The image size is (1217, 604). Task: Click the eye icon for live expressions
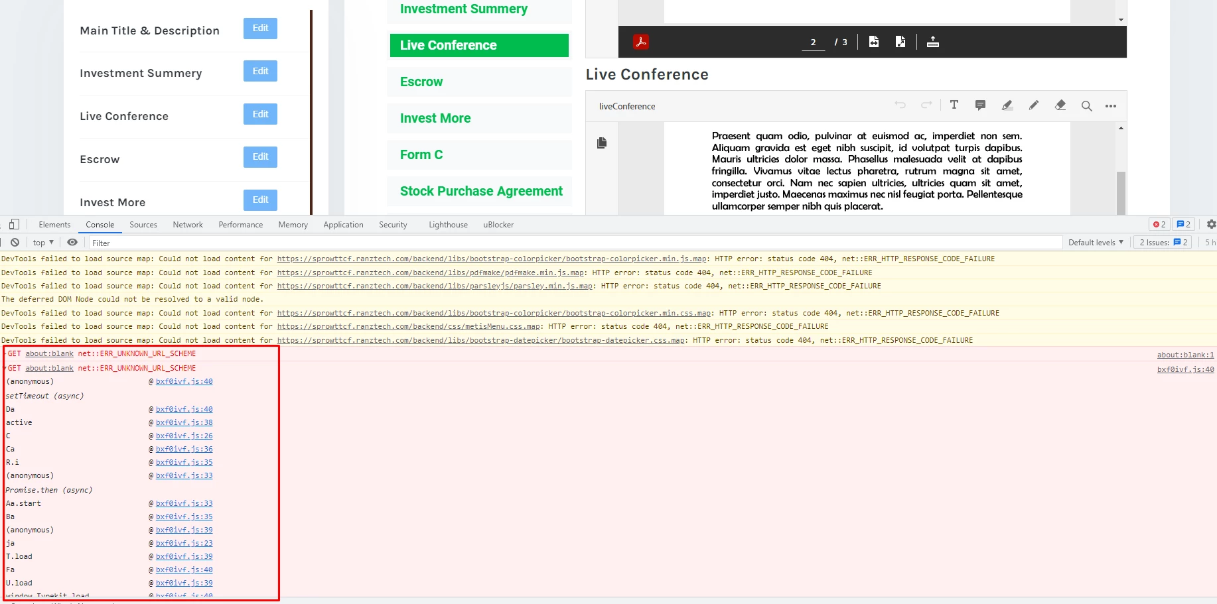pyautogui.click(x=72, y=242)
